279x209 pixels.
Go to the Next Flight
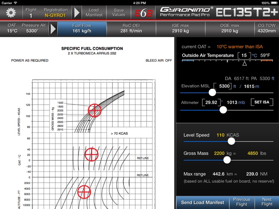coord(267,202)
